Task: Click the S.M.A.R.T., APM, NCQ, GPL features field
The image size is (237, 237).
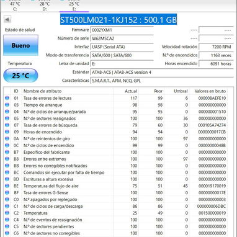Action: pyautogui.click(x=162, y=81)
